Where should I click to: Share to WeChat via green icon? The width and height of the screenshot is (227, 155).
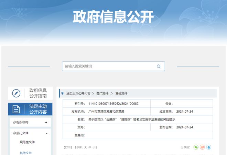coord(196,147)
